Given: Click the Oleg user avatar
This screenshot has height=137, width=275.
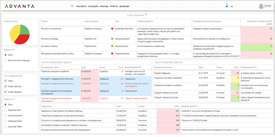Looking at the screenshot, I should (x=261, y=6).
